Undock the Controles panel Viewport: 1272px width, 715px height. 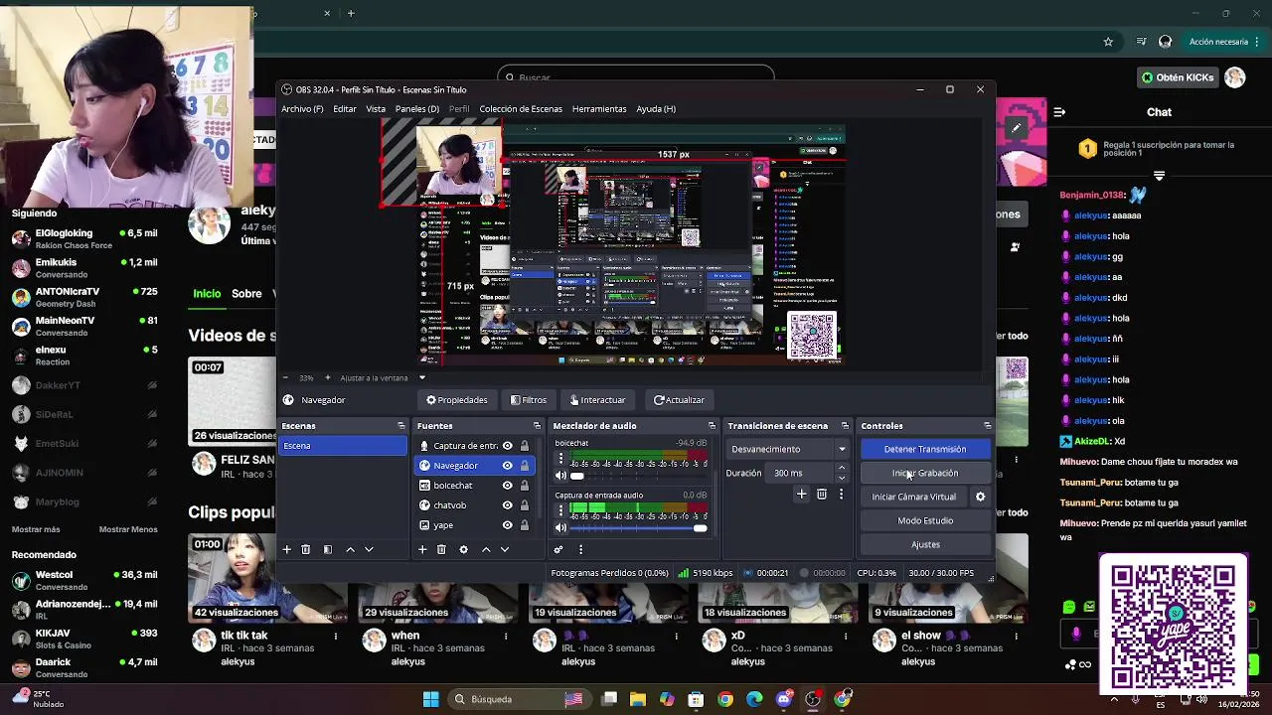click(x=987, y=426)
